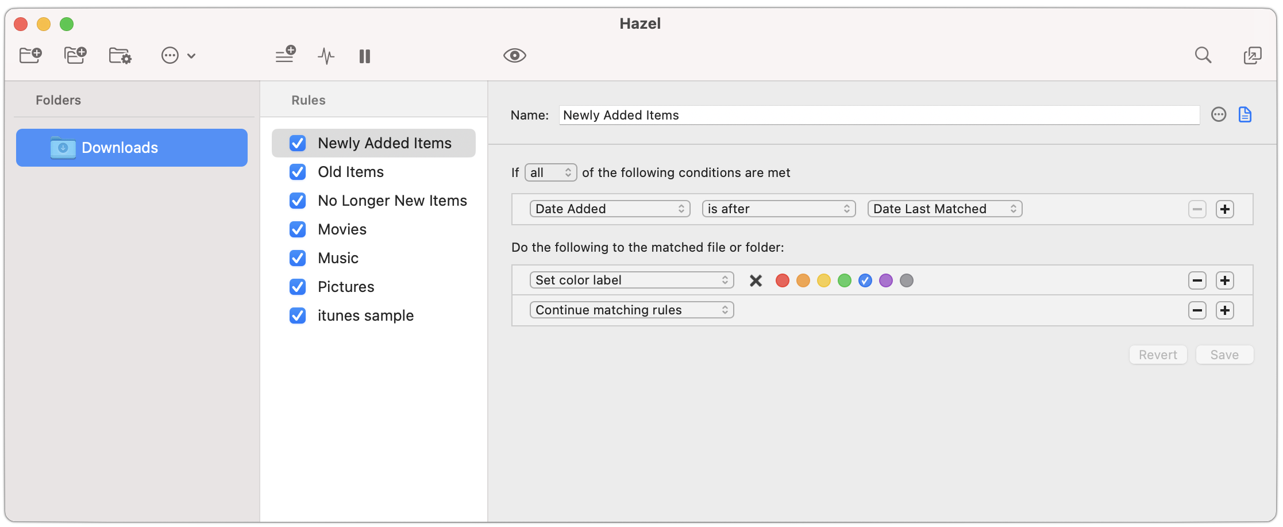Pause Hazel rules with pause button
The height and width of the screenshot is (527, 1283).
point(364,56)
